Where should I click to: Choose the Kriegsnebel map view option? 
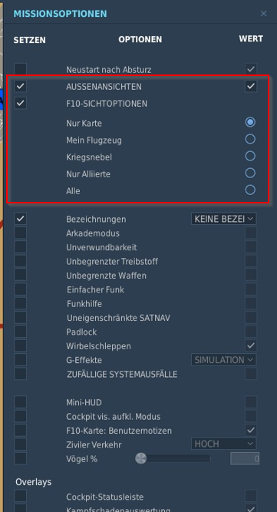pyautogui.click(x=250, y=156)
